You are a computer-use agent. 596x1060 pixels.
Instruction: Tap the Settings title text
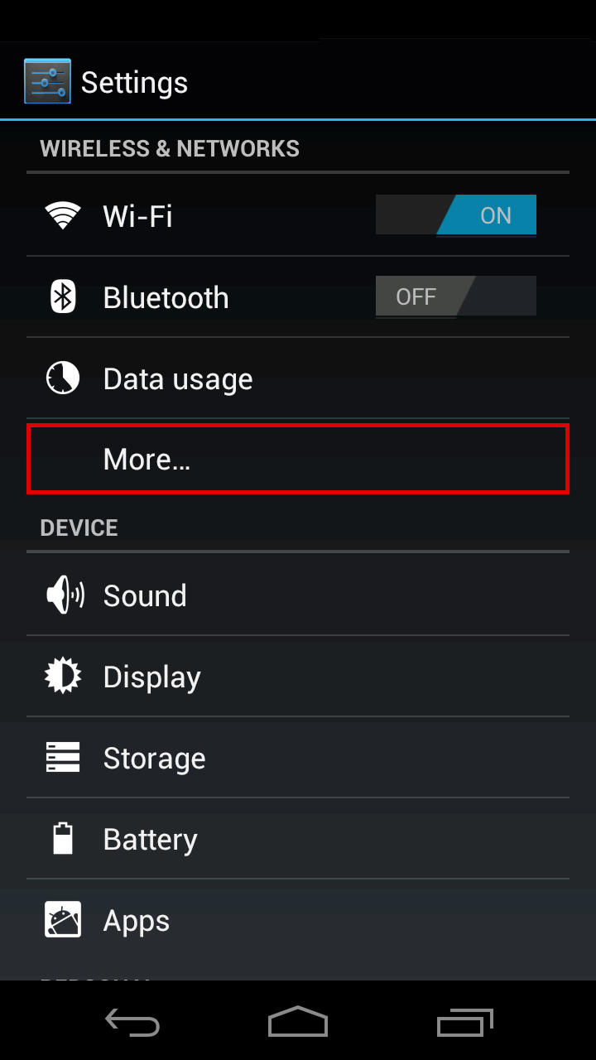[134, 83]
